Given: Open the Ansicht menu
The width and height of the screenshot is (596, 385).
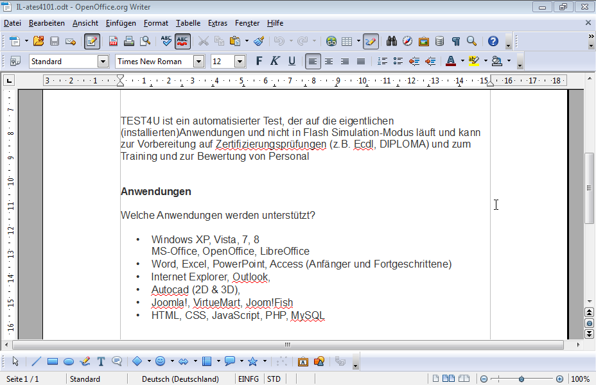Looking at the screenshot, I should (x=85, y=23).
